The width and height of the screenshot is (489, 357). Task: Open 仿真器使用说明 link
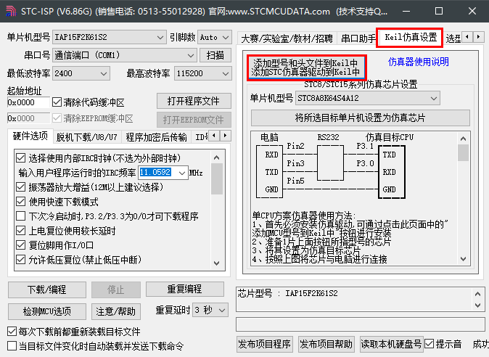[418, 62]
